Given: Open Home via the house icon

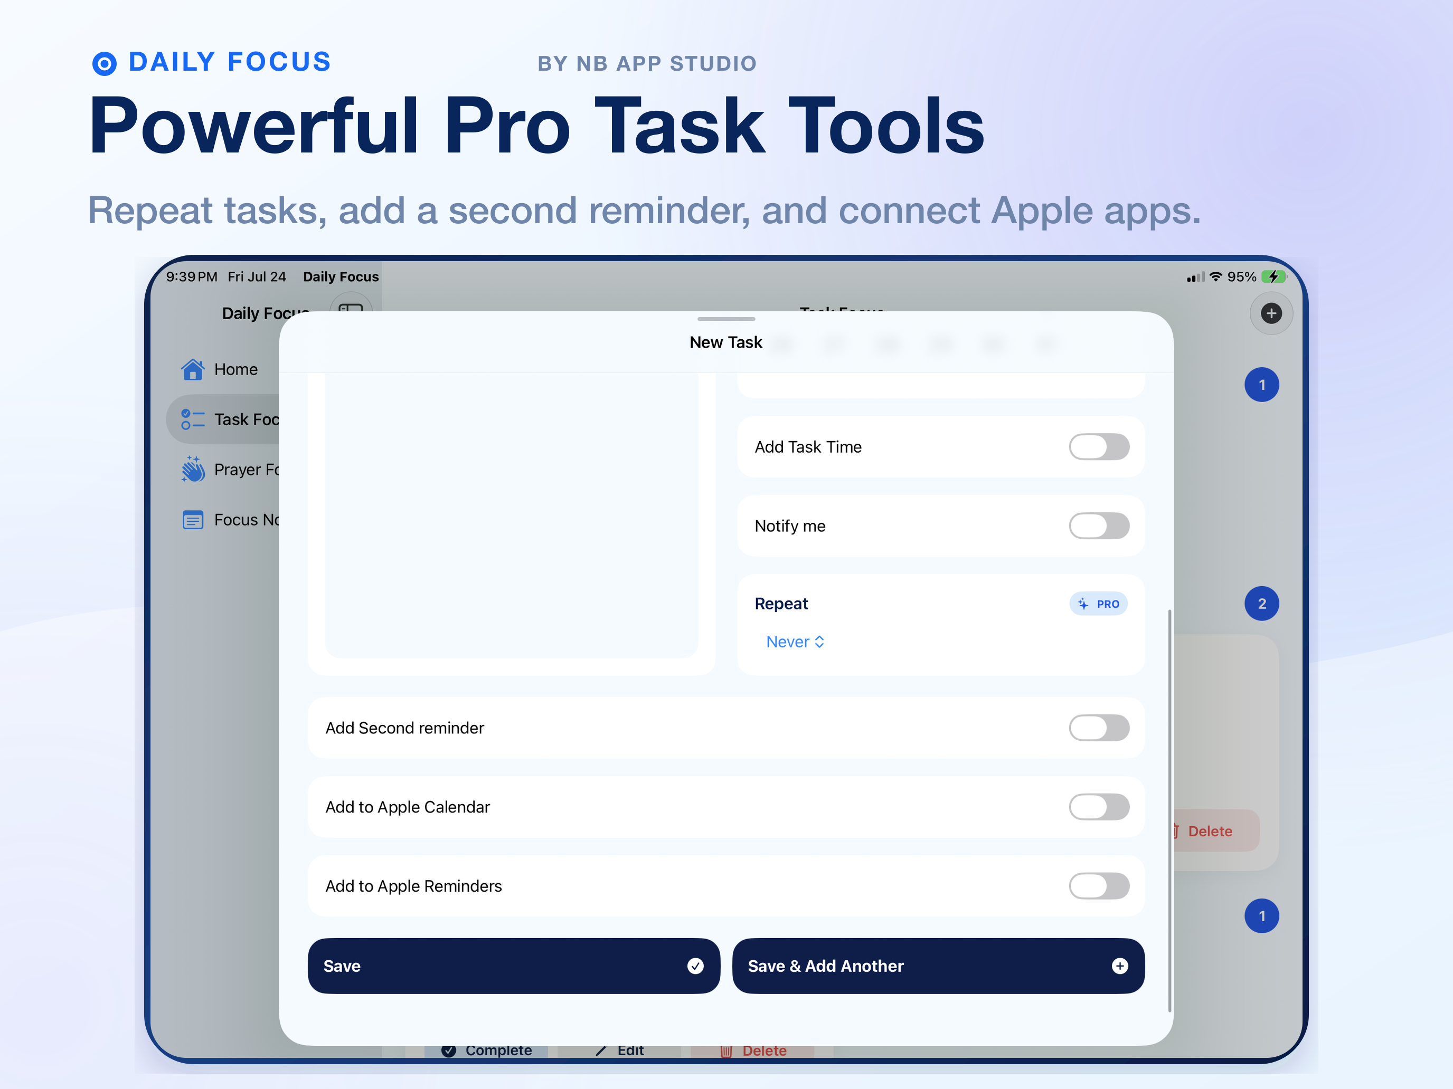Looking at the screenshot, I should (193, 369).
